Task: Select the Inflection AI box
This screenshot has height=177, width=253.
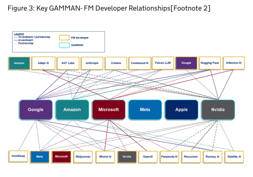Action: click(234, 63)
